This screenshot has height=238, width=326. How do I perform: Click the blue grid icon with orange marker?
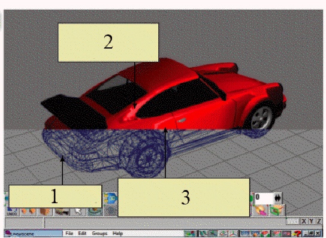click(255, 233)
